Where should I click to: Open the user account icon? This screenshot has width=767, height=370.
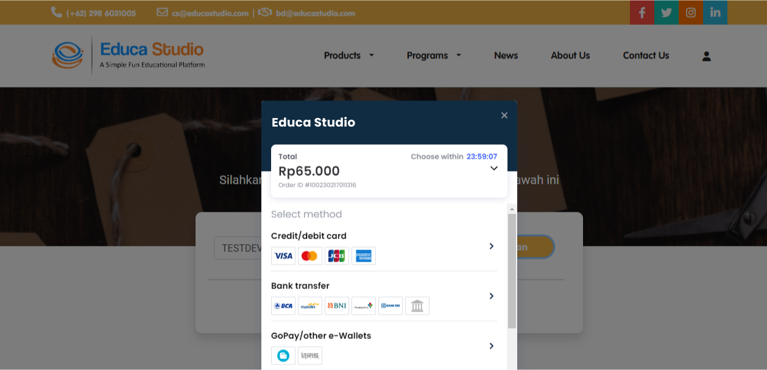[x=707, y=56]
